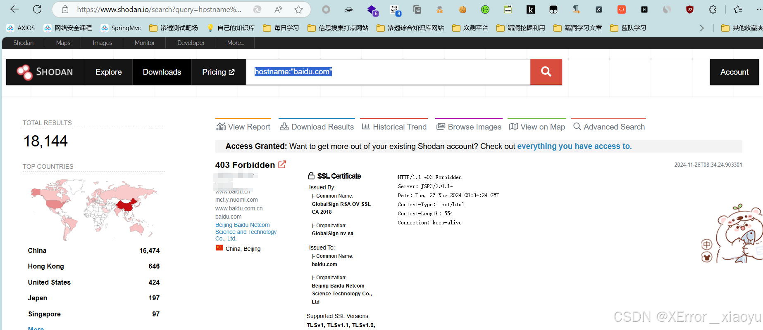Select the Shodan top nav item

coord(23,42)
